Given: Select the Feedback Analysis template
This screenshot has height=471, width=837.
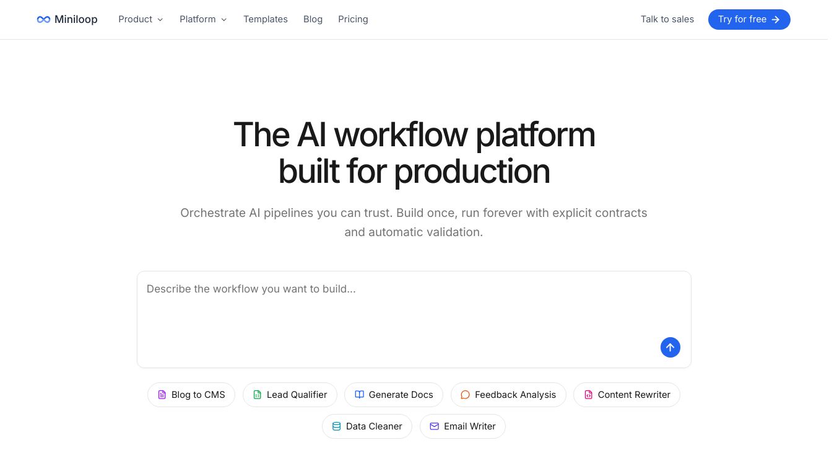Looking at the screenshot, I should tap(508, 395).
